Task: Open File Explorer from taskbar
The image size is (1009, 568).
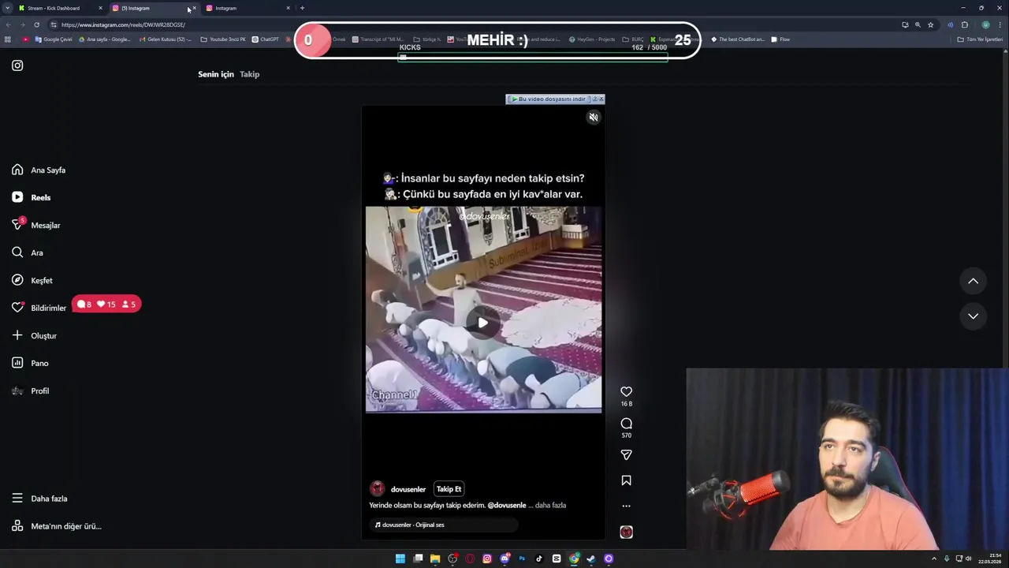Action: click(x=435, y=559)
